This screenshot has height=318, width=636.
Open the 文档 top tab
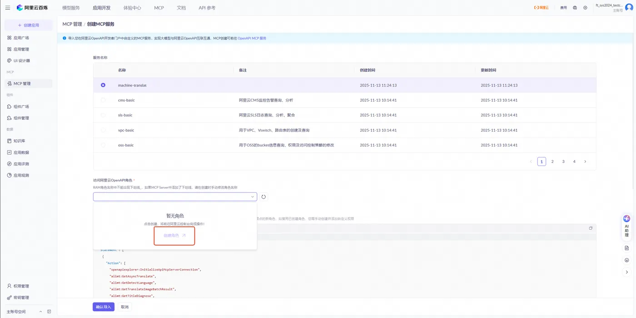[181, 8]
